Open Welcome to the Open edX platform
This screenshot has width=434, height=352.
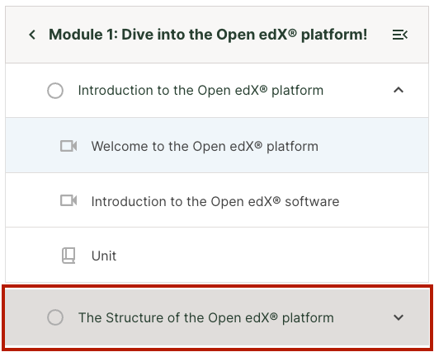click(x=205, y=146)
